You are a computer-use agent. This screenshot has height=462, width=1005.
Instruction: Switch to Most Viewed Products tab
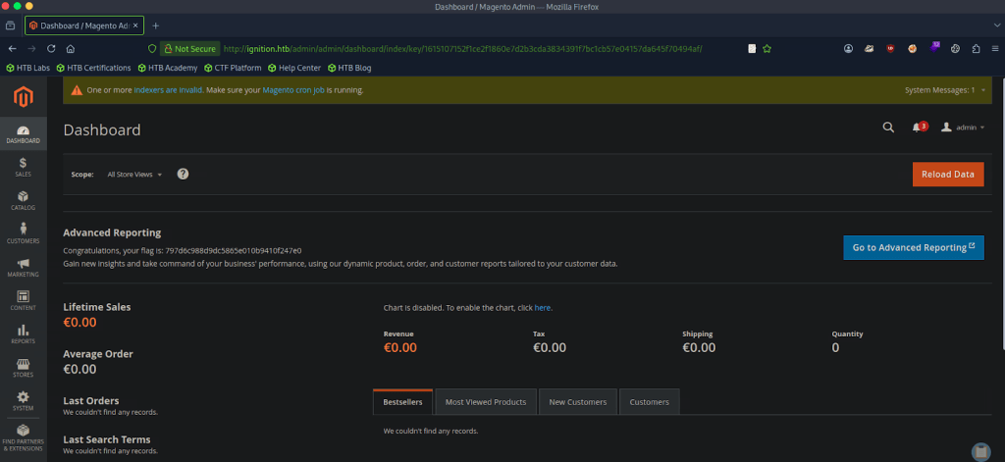coord(486,402)
